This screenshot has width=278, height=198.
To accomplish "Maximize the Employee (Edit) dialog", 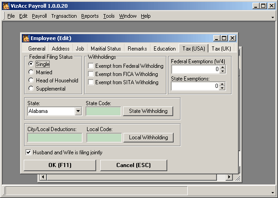I will (224, 38).
